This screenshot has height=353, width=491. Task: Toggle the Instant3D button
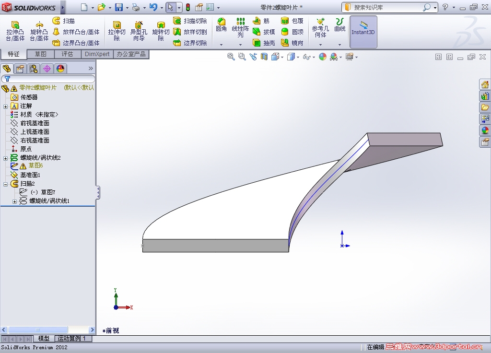point(363,32)
